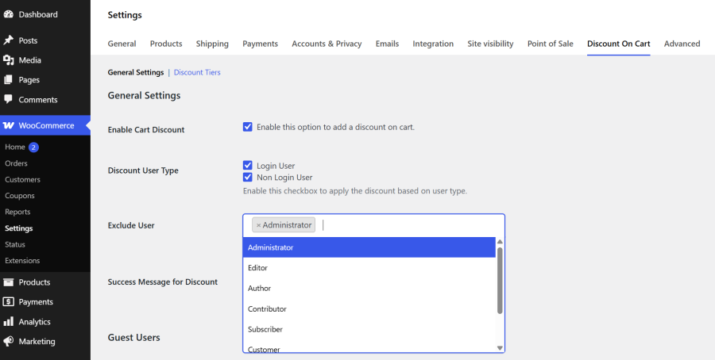The height and width of the screenshot is (360, 715).
Task: Open the Site visibility tab
Action: pyautogui.click(x=490, y=44)
